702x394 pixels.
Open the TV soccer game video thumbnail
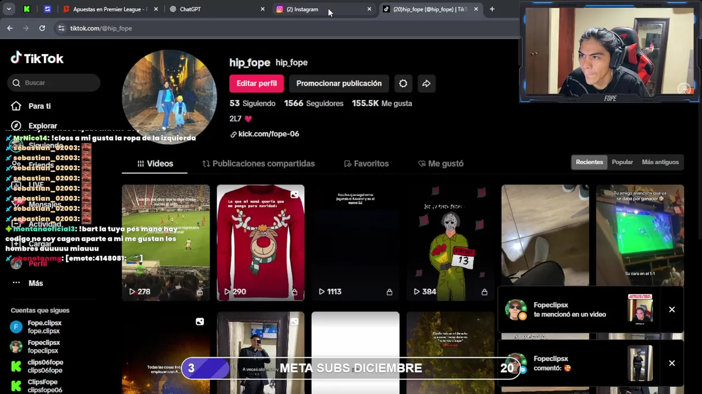[x=640, y=235]
